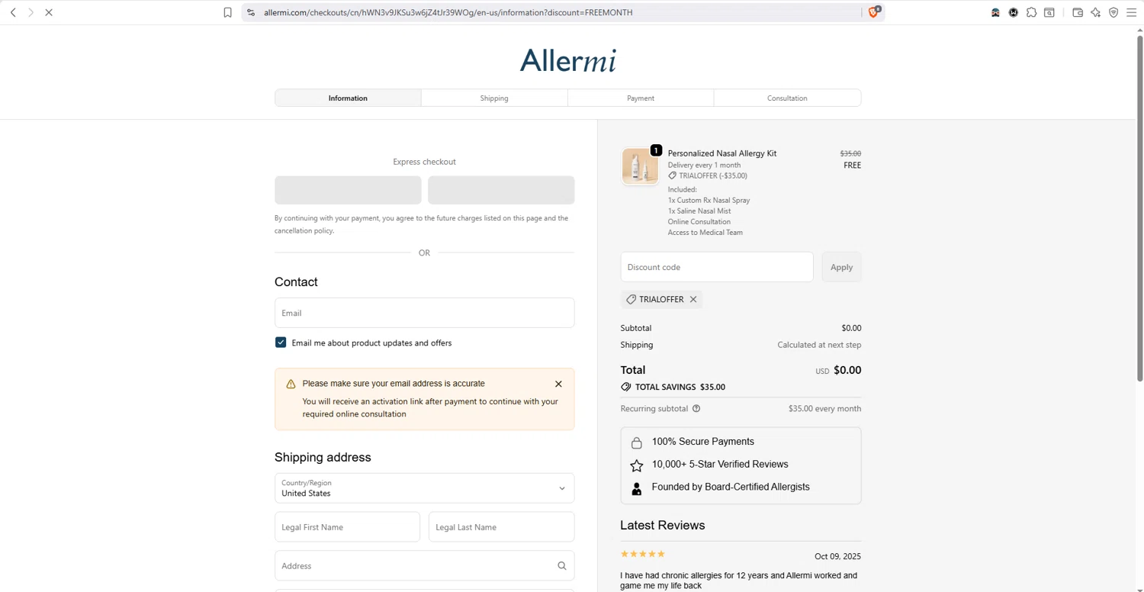Click the "Calculated at next step" text
Image resolution: width=1144 pixels, height=592 pixels.
[819, 345]
